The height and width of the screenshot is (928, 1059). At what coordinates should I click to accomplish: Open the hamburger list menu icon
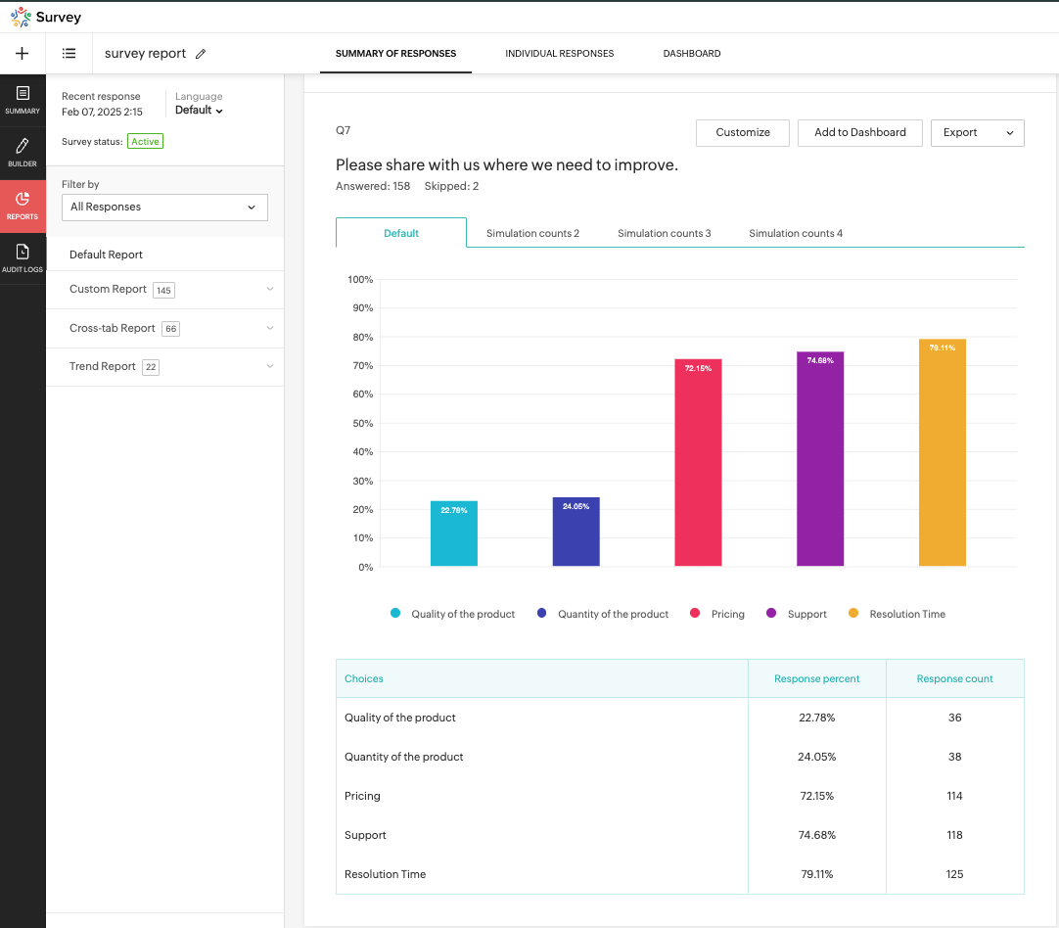pos(69,54)
